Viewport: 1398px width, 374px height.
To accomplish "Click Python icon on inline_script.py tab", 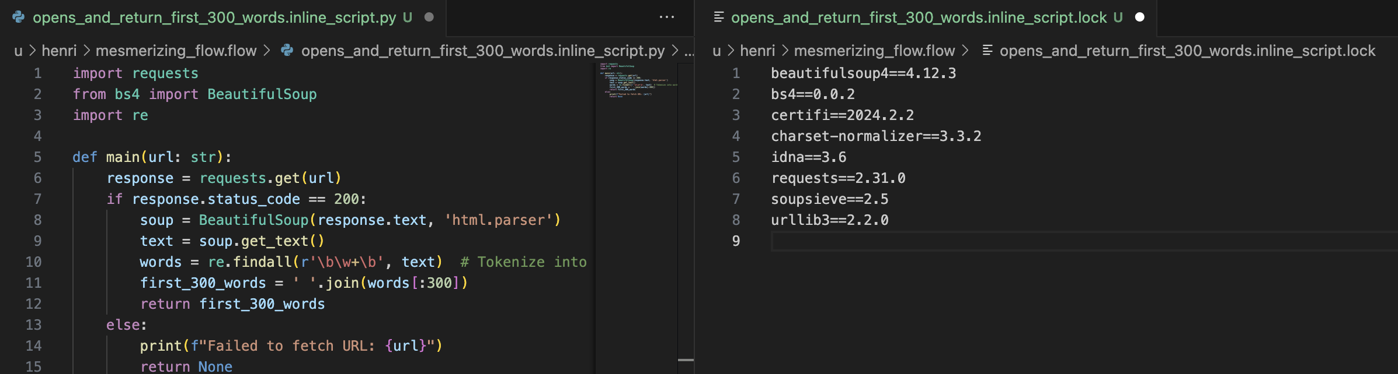I will (x=19, y=17).
